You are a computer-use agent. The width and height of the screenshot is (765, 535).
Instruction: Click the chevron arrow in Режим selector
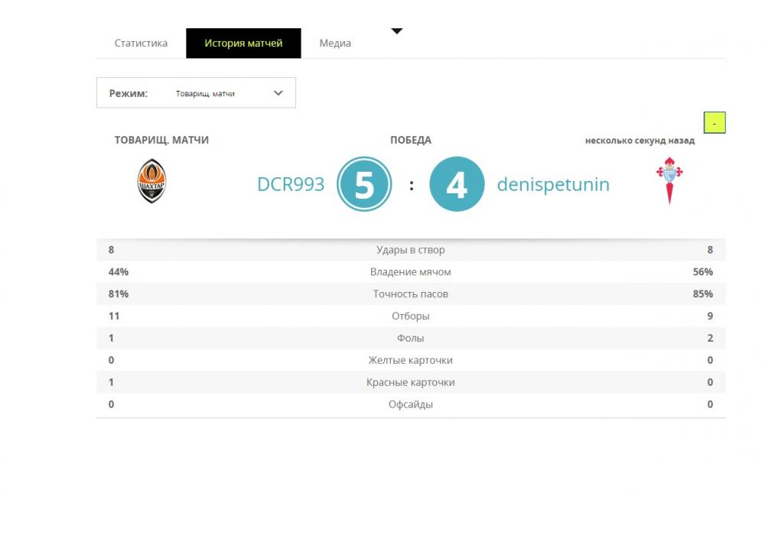(278, 93)
